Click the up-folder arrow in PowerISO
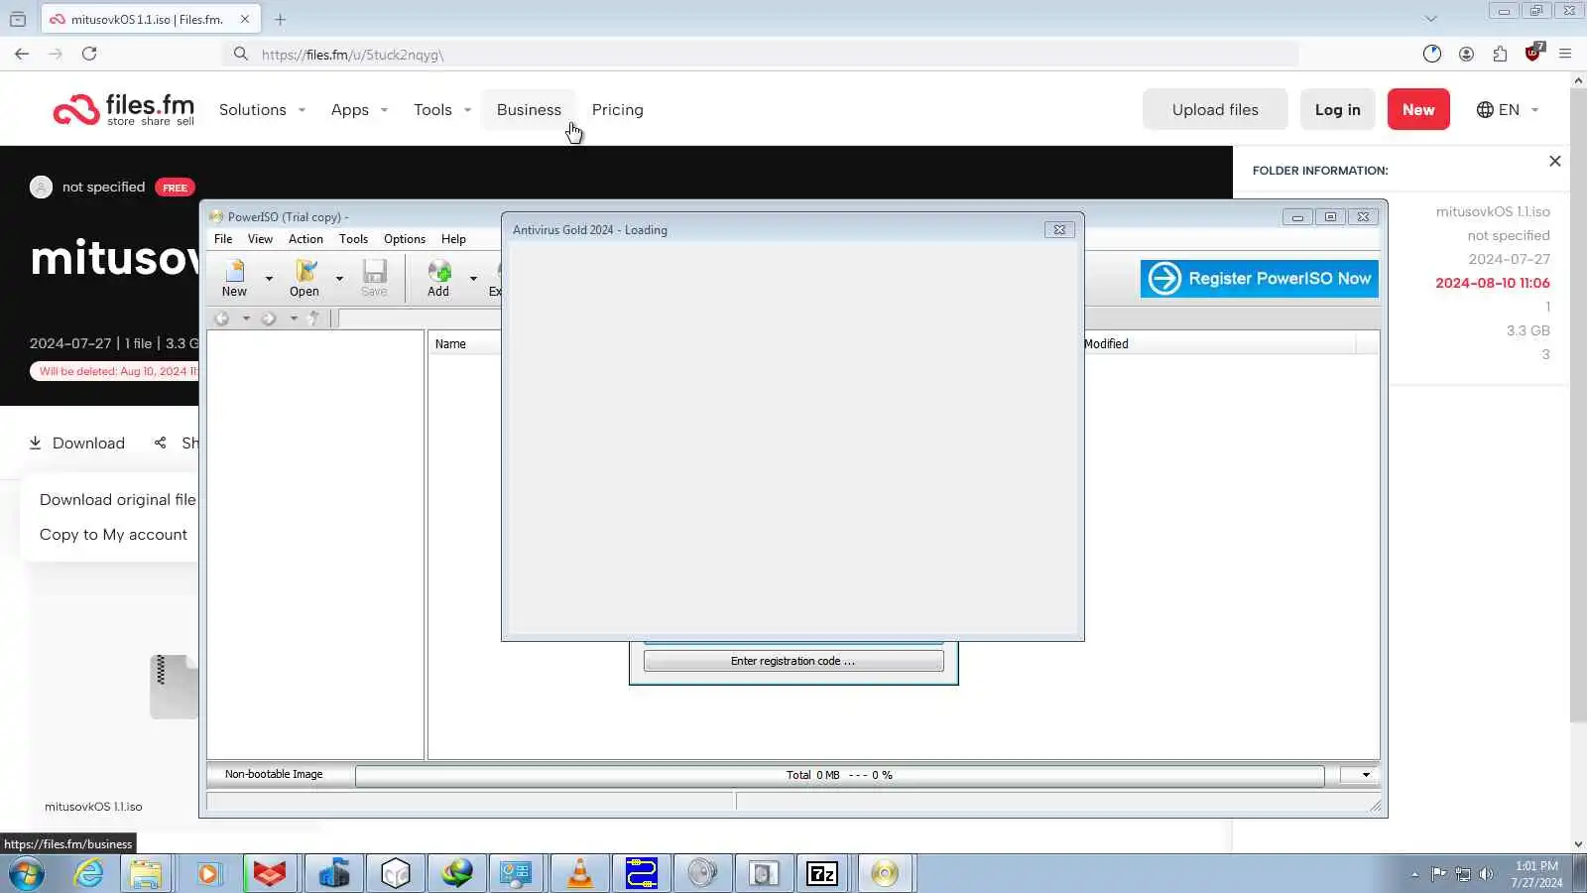This screenshot has width=1587, height=893. (314, 319)
